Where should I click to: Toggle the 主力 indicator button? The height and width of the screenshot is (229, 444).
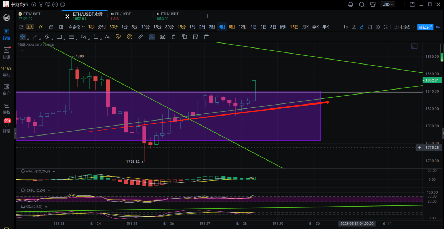click(x=30, y=27)
